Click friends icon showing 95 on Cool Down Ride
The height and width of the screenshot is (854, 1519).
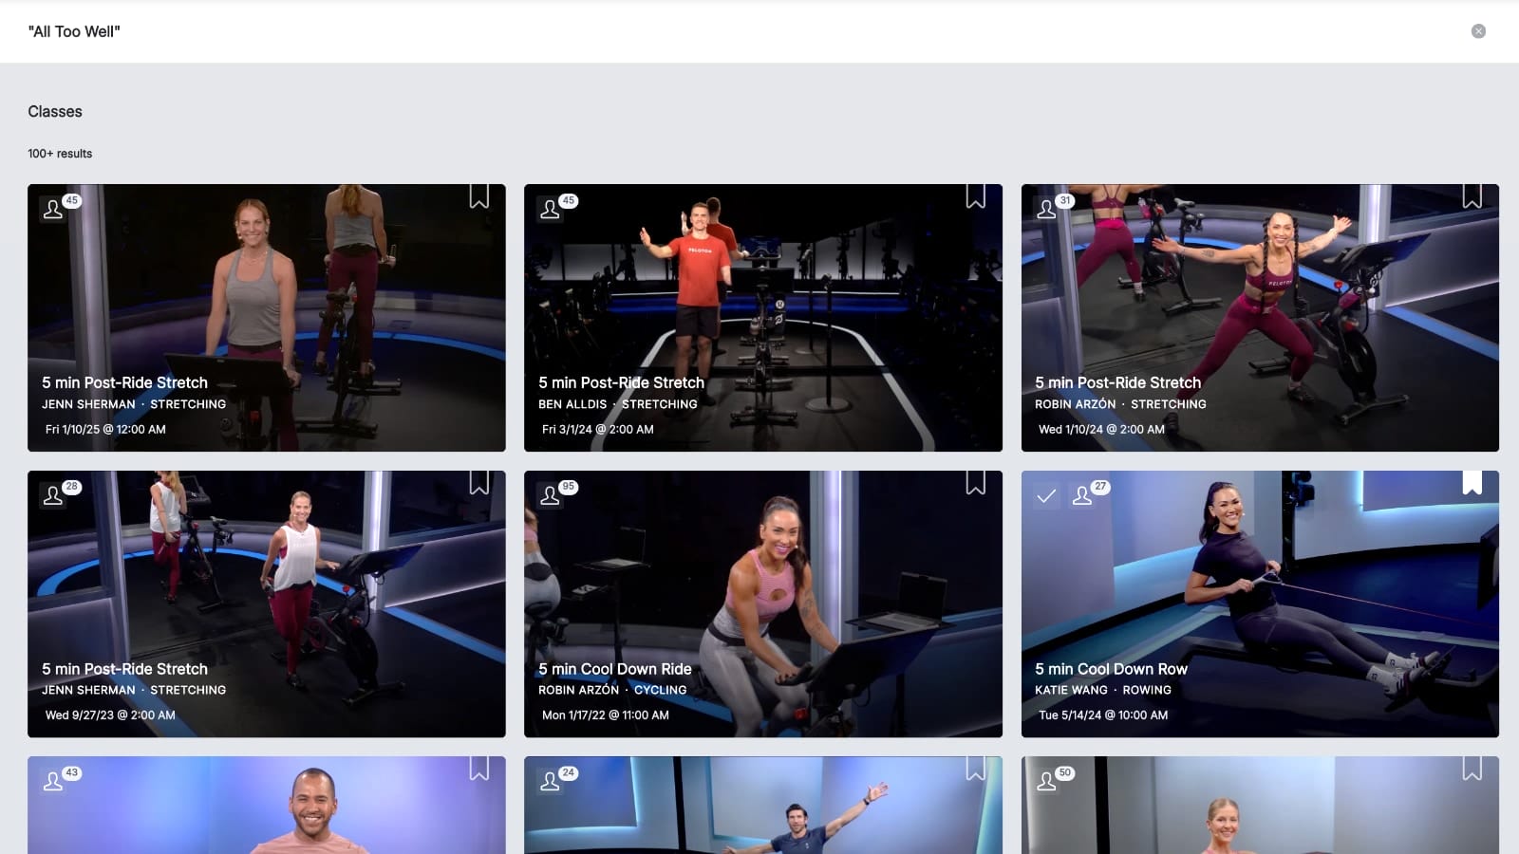(551, 495)
